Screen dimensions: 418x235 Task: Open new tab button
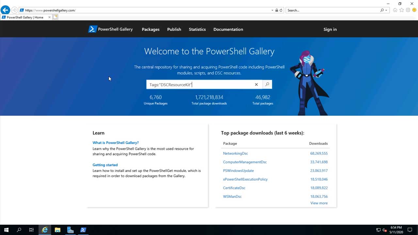56,17
